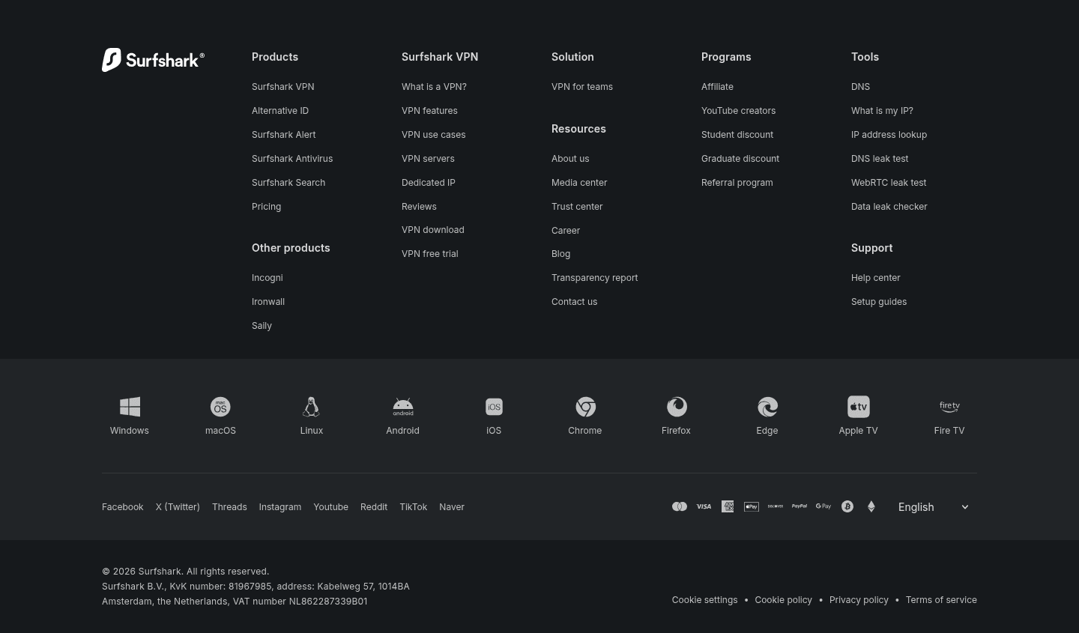The height and width of the screenshot is (633, 1079).
Task: Open Surfshark VPN under Products
Action: tap(282, 87)
